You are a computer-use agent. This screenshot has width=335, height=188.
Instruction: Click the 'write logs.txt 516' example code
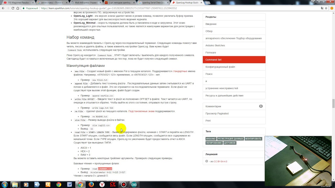[103, 108]
